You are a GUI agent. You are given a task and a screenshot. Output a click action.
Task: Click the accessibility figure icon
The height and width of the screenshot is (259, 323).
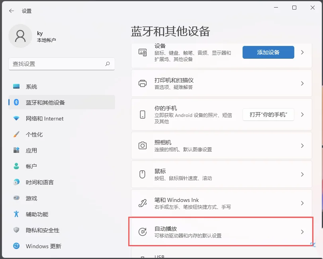(x=16, y=214)
